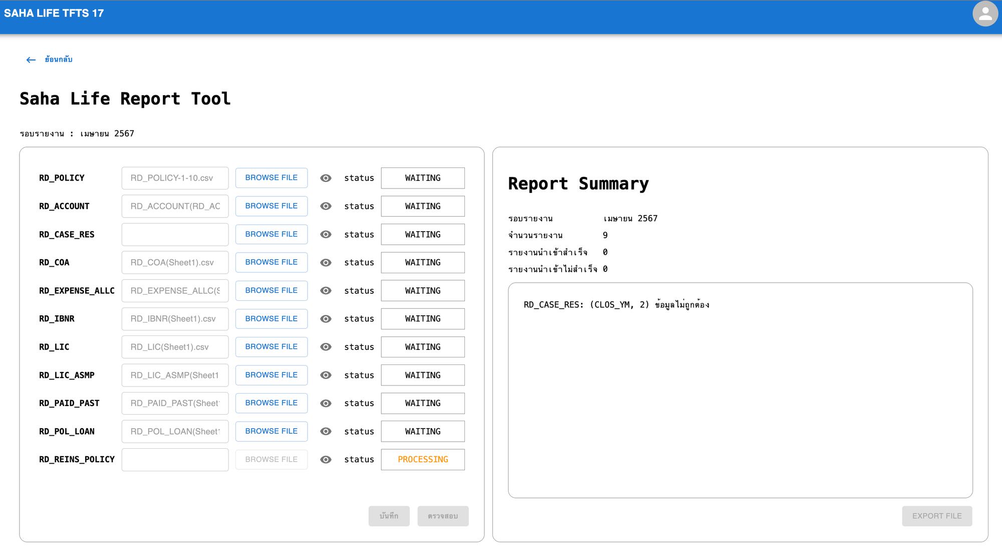Image resolution: width=1002 pixels, height=555 pixels.
Task: Click the บันทึก save button
Action: [x=389, y=516]
